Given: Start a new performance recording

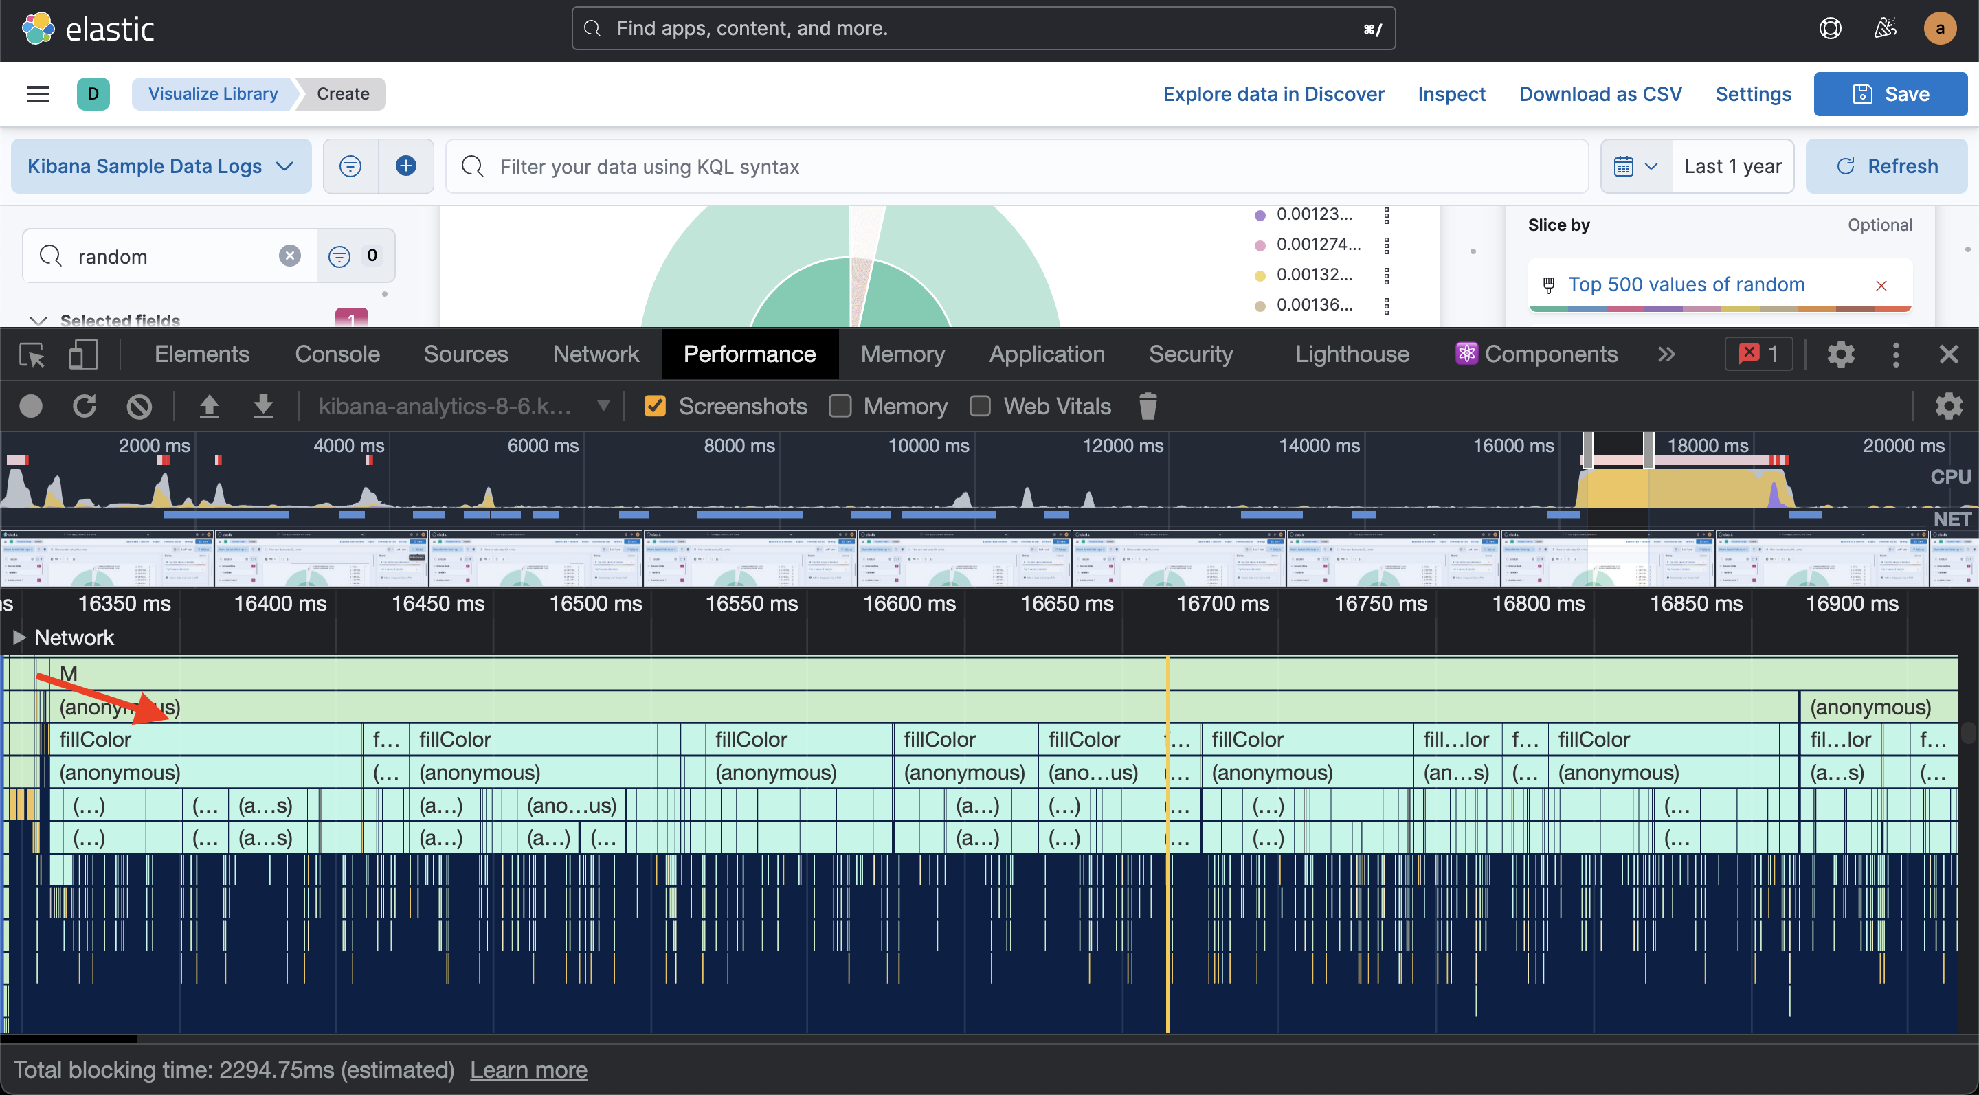Looking at the screenshot, I should click(31, 406).
